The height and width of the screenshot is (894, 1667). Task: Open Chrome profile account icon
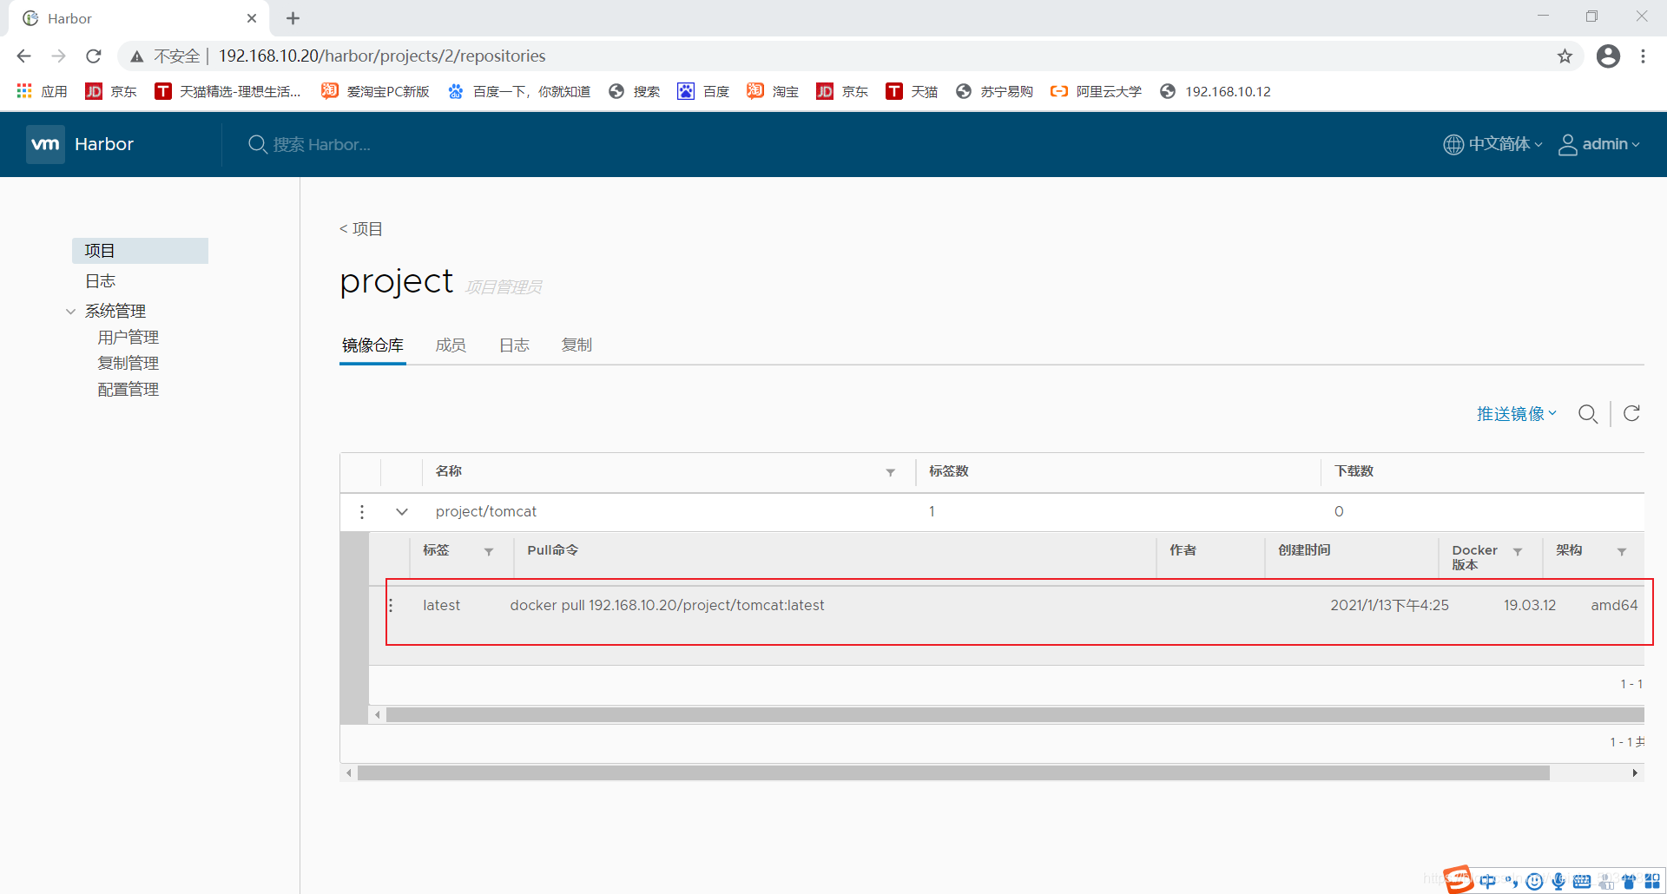coord(1608,56)
